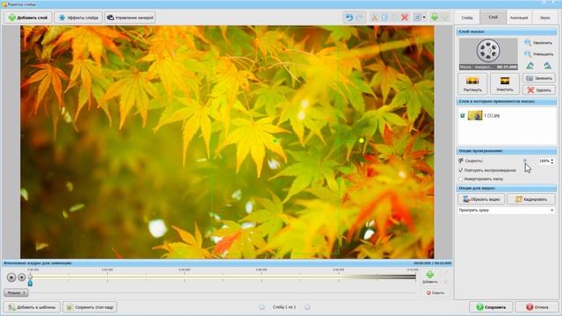Click the timeline stop button
Image resolution: width=562 pixels, height=316 pixels.
21,277
